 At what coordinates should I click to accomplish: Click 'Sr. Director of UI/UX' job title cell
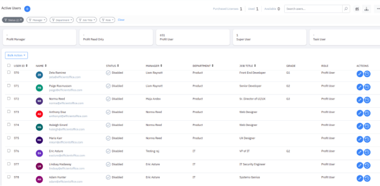tap(252, 99)
